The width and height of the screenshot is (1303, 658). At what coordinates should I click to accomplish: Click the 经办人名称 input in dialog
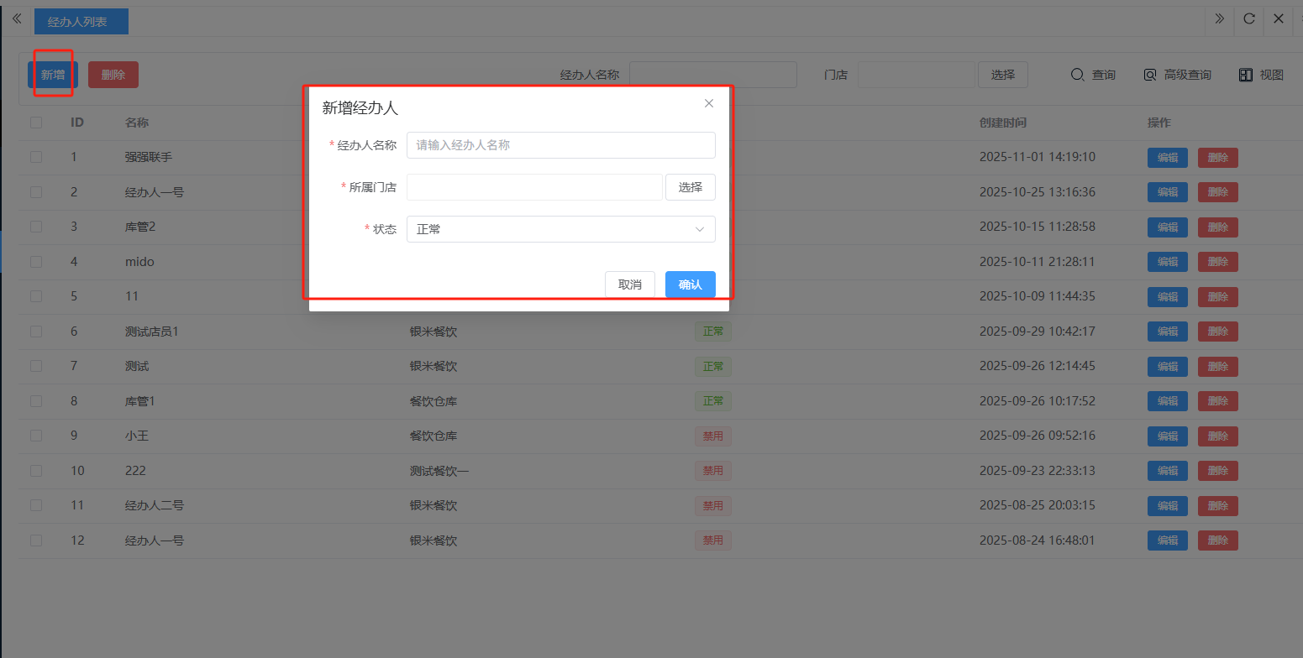coord(560,145)
